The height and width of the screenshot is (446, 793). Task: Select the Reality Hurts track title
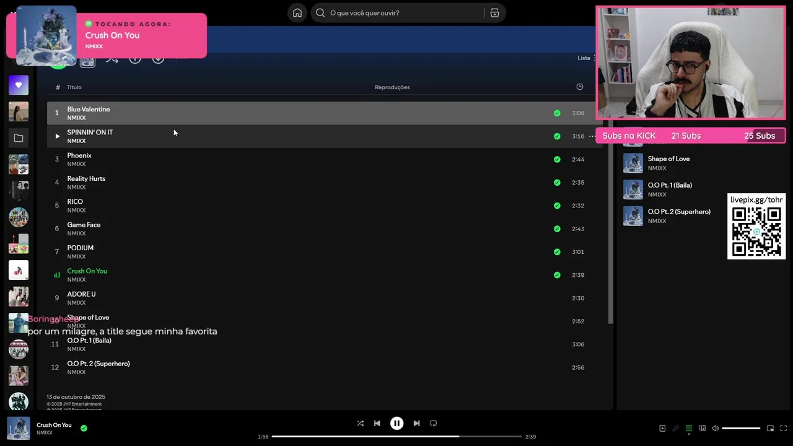tap(86, 178)
